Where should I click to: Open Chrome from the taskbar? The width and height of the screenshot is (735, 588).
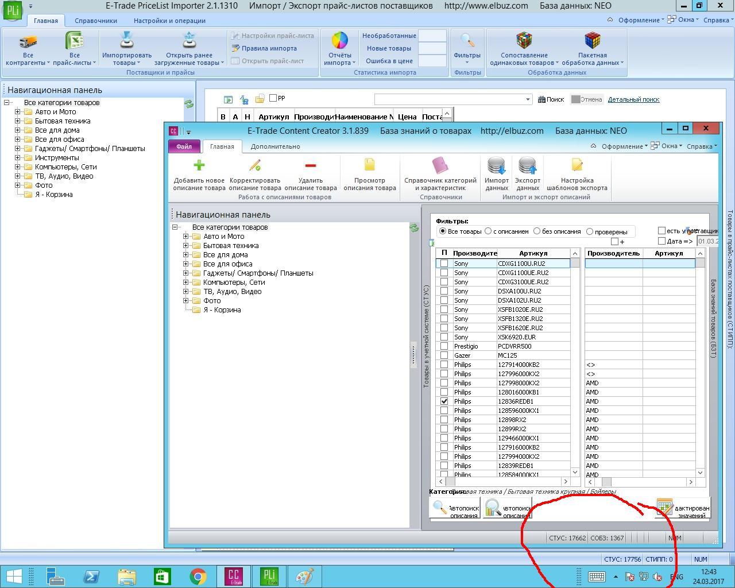pos(198,577)
